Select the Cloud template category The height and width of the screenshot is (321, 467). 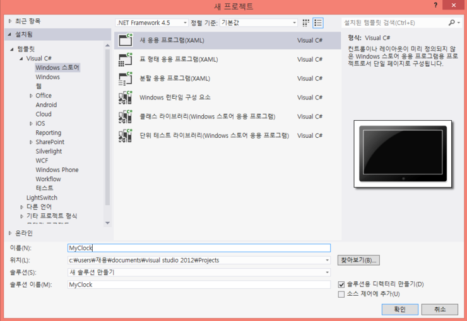point(44,114)
